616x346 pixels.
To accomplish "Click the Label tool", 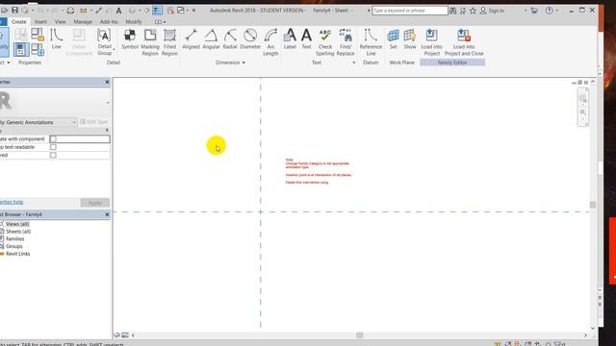I will (290, 38).
